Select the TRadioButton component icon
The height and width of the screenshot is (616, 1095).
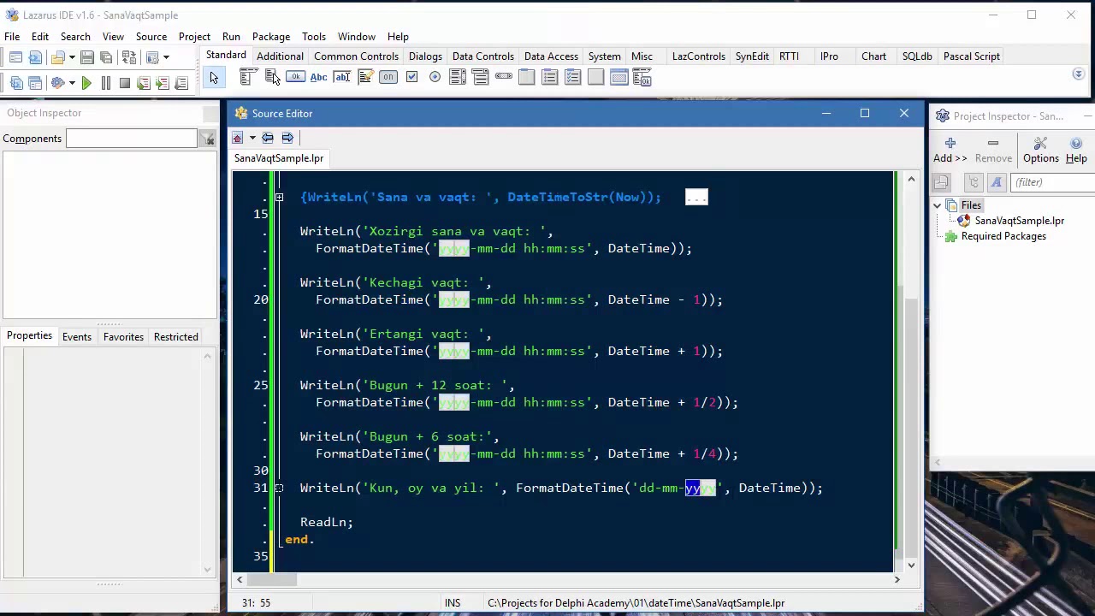[435, 78]
